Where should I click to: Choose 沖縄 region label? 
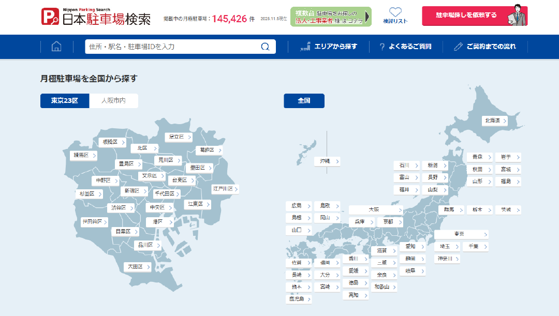(327, 161)
